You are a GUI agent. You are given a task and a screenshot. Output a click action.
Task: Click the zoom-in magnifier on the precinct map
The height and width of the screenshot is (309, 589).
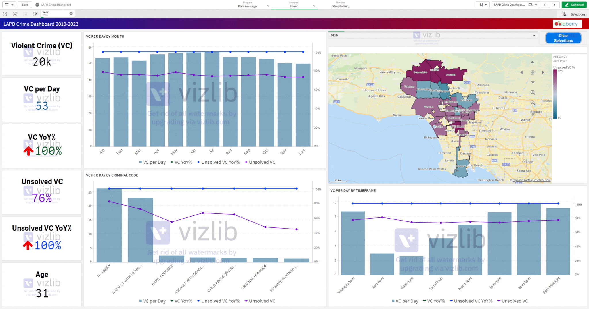pos(533,92)
